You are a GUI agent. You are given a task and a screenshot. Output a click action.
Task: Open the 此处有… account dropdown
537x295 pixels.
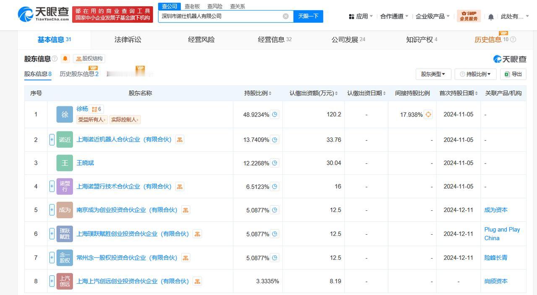coord(515,16)
